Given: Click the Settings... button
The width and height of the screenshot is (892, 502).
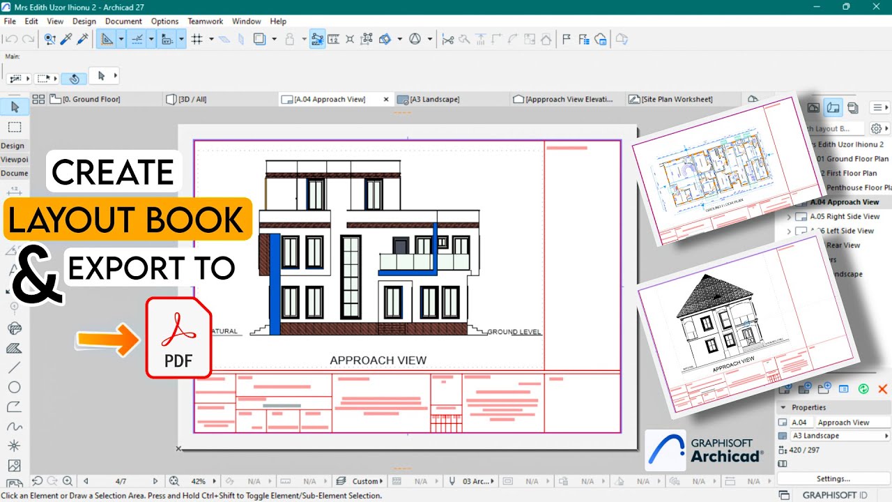Looking at the screenshot, I should tap(833, 479).
